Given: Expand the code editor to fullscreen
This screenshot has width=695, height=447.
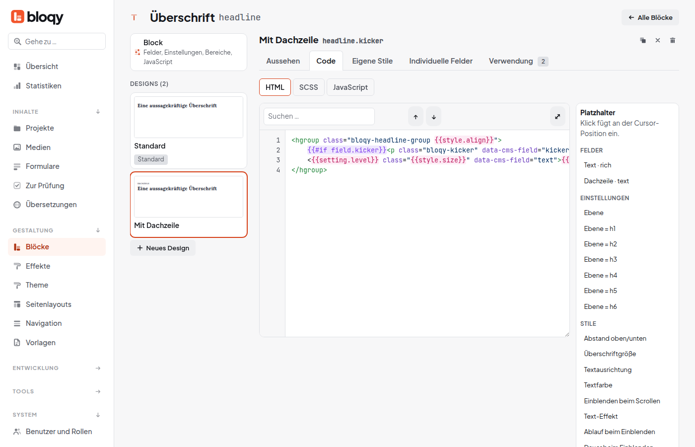Looking at the screenshot, I should pyautogui.click(x=557, y=117).
